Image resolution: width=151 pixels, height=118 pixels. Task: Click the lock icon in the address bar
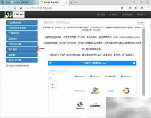[28, 8]
